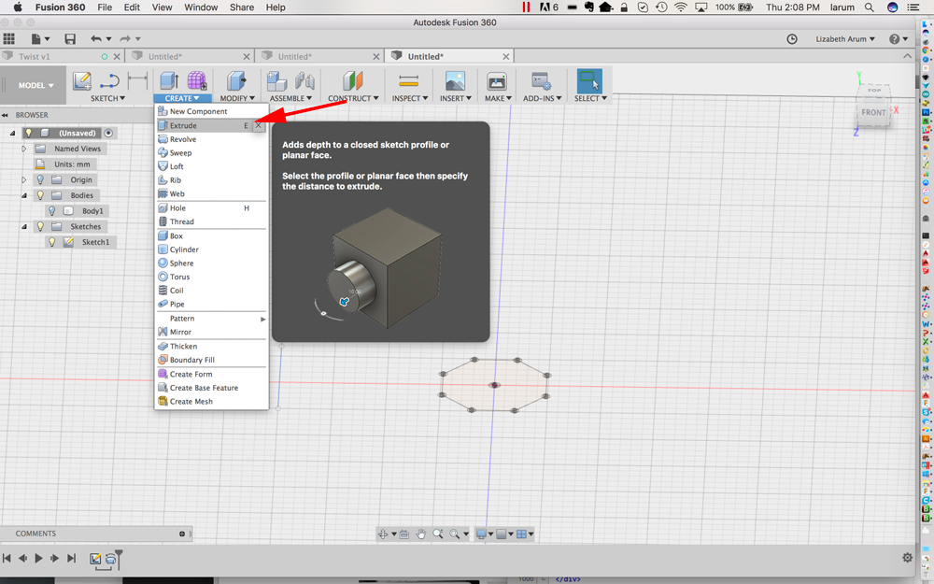Toggle visibility bulb of Body1

[51, 211]
